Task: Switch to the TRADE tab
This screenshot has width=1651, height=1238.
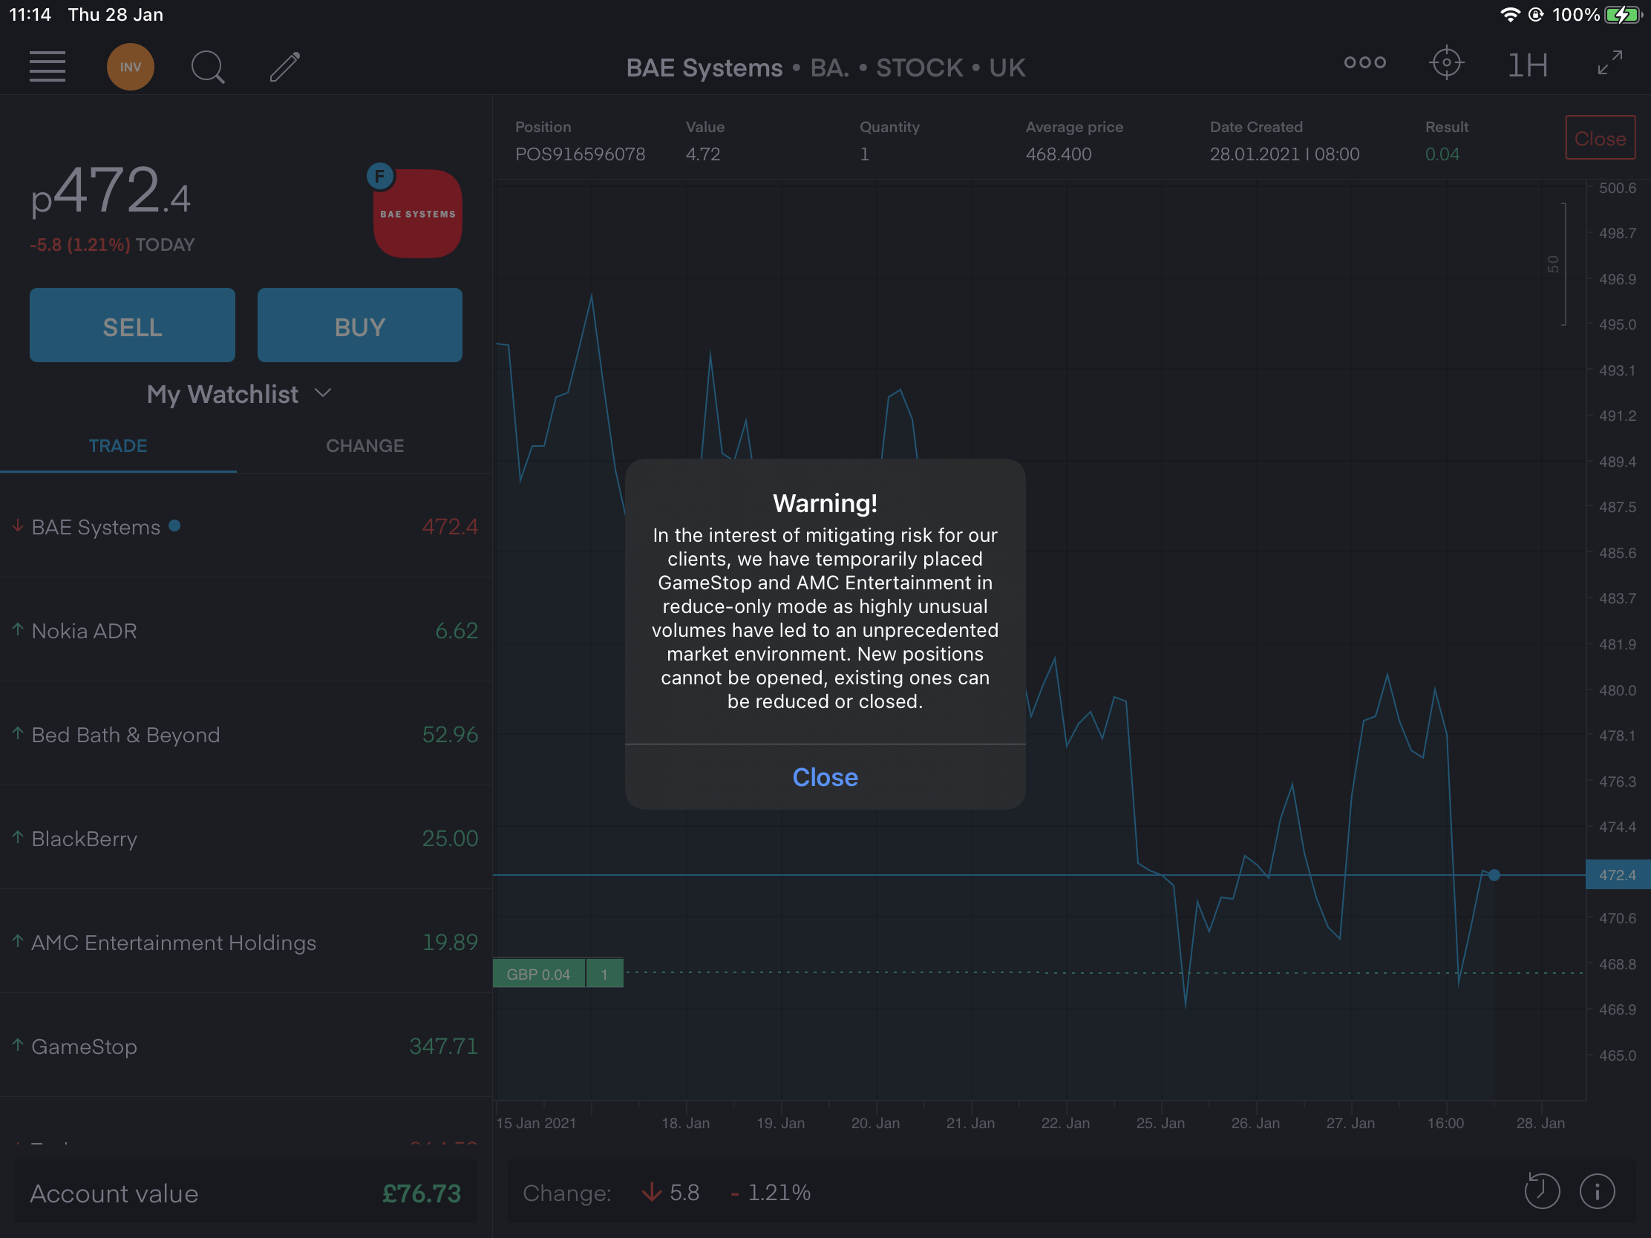Action: (118, 445)
